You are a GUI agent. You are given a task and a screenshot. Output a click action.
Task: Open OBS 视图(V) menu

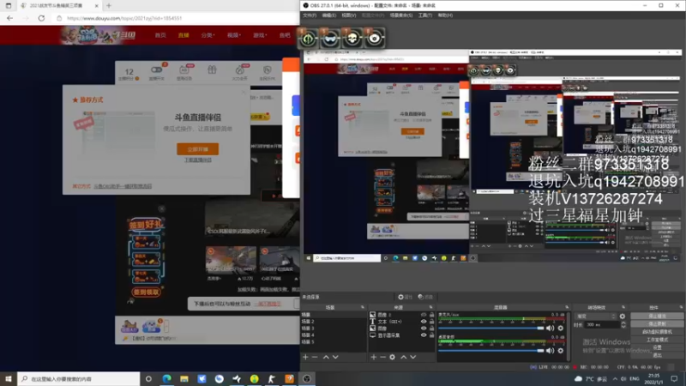pyautogui.click(x=349, y=15)
